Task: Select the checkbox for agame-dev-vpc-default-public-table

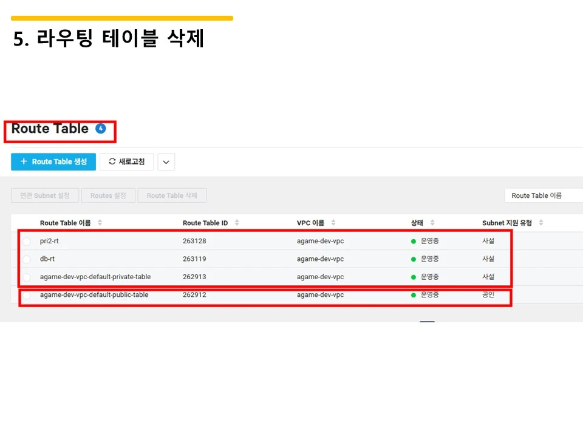Action: coord(26,296)
